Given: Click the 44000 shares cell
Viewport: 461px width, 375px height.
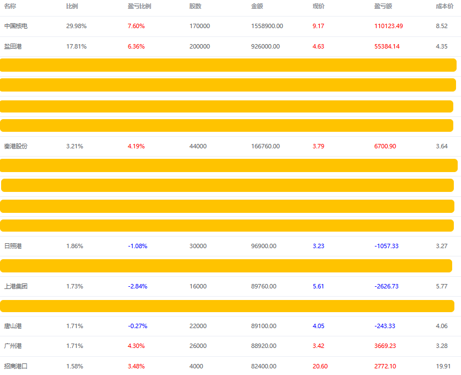Looking at the screenshot, I should click(198, 146).
